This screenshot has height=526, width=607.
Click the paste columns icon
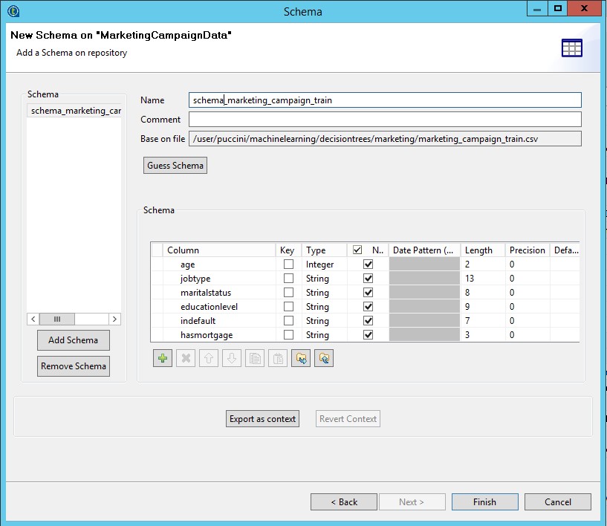(278, 359)
